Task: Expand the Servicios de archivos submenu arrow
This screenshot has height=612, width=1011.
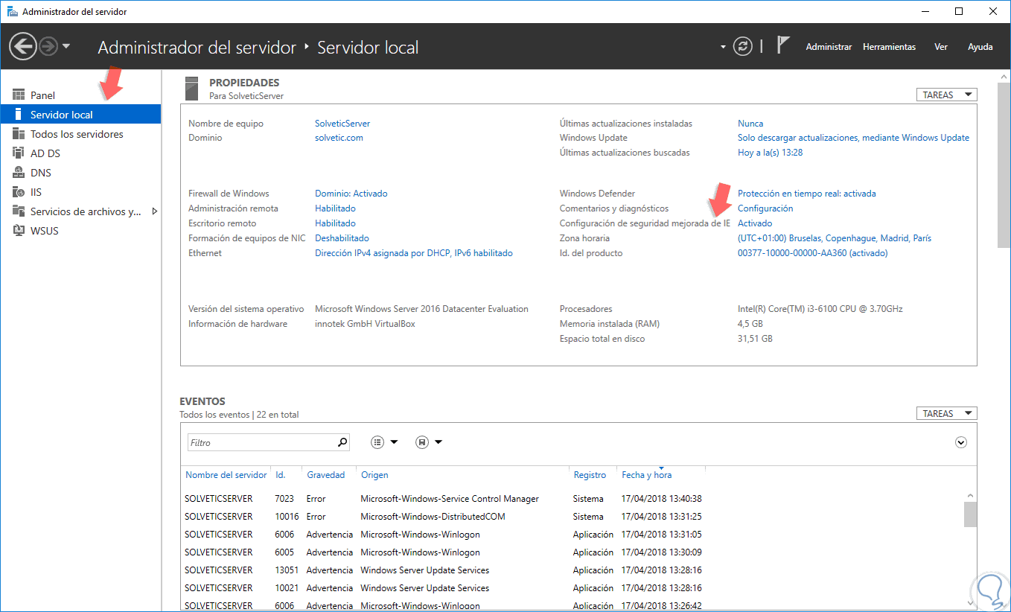Action: 154,211
